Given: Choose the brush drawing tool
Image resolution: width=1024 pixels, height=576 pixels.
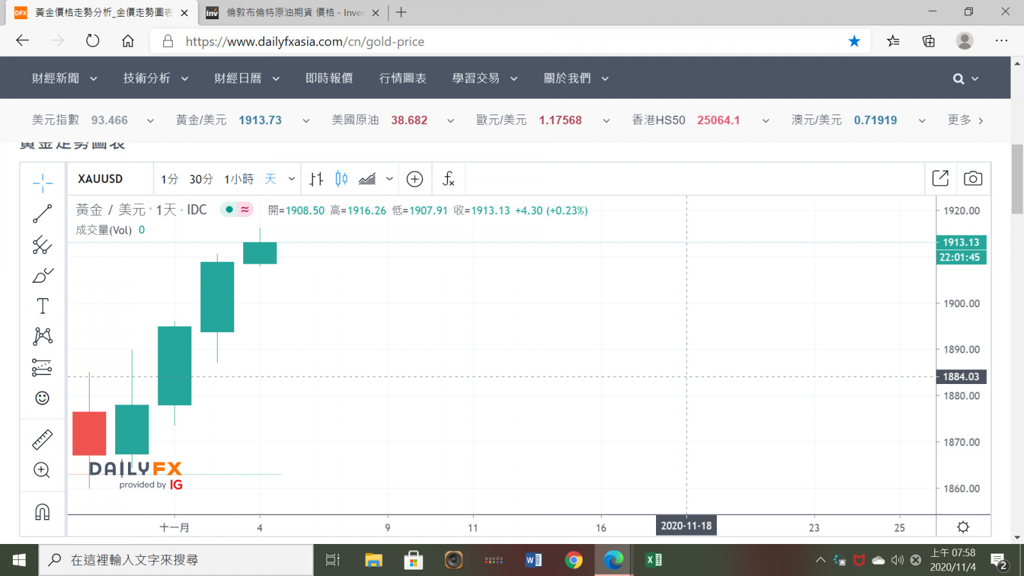Looking at the screenshot, I should tap(42, 275).
